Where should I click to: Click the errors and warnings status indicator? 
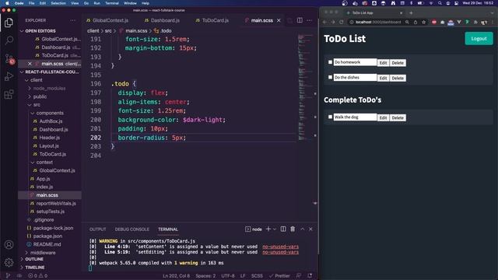[38, 275]
